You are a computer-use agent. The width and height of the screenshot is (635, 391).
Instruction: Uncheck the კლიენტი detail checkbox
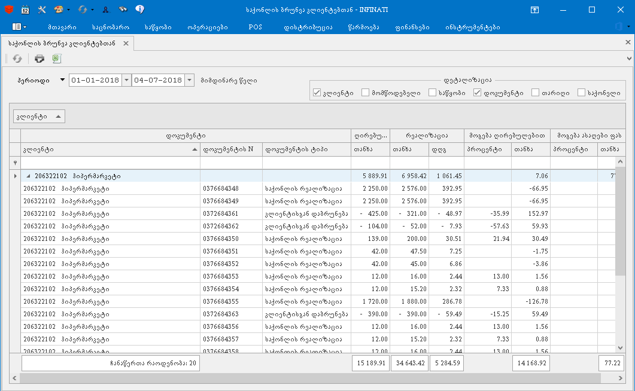coord(317,93)
